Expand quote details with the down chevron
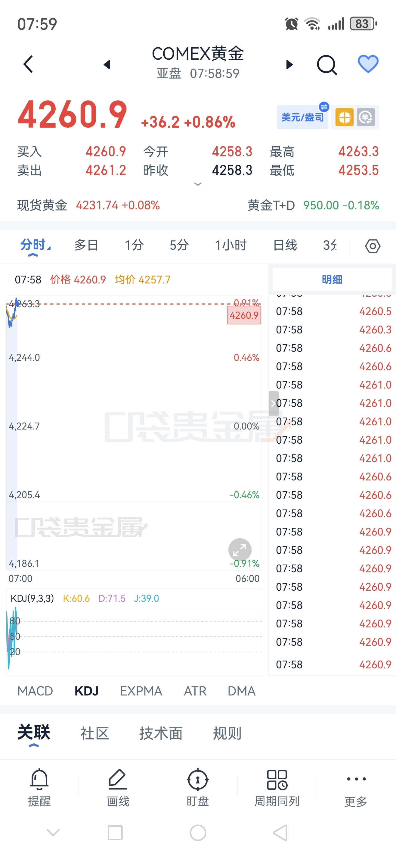Image resolution: width=396 pixels, height=853 pixels. (197, 184)
